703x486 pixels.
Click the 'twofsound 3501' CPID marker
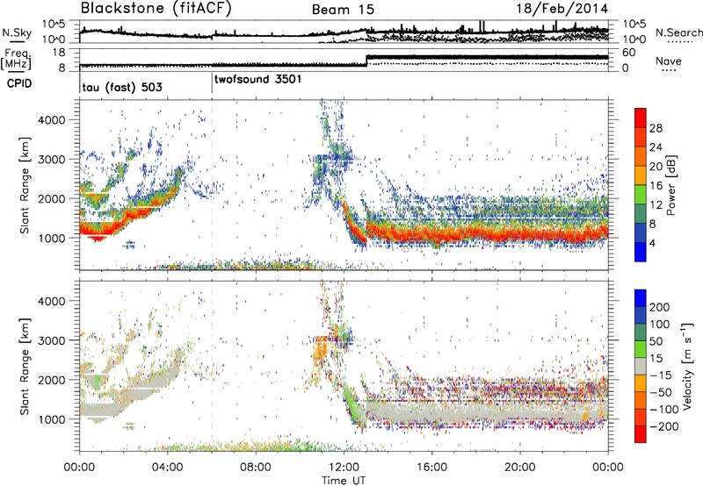tap(257, 79)
